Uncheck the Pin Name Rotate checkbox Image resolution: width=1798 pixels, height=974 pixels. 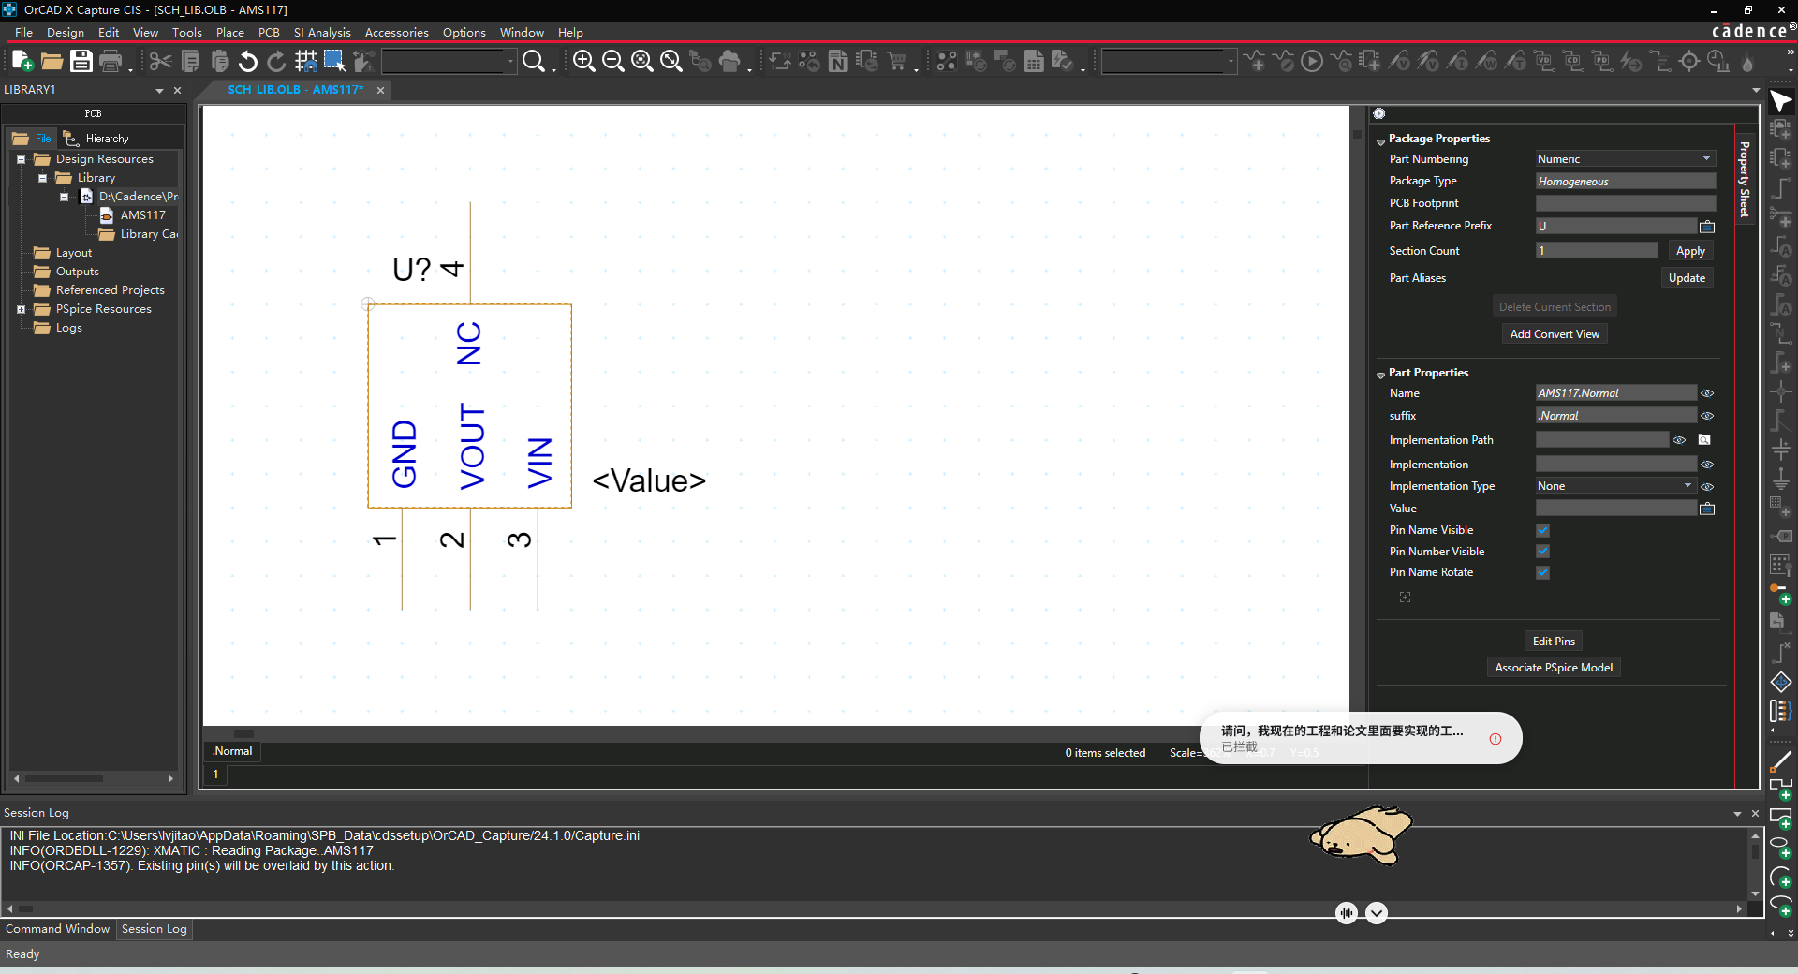pyautogui.click(x=1542, y=572)
